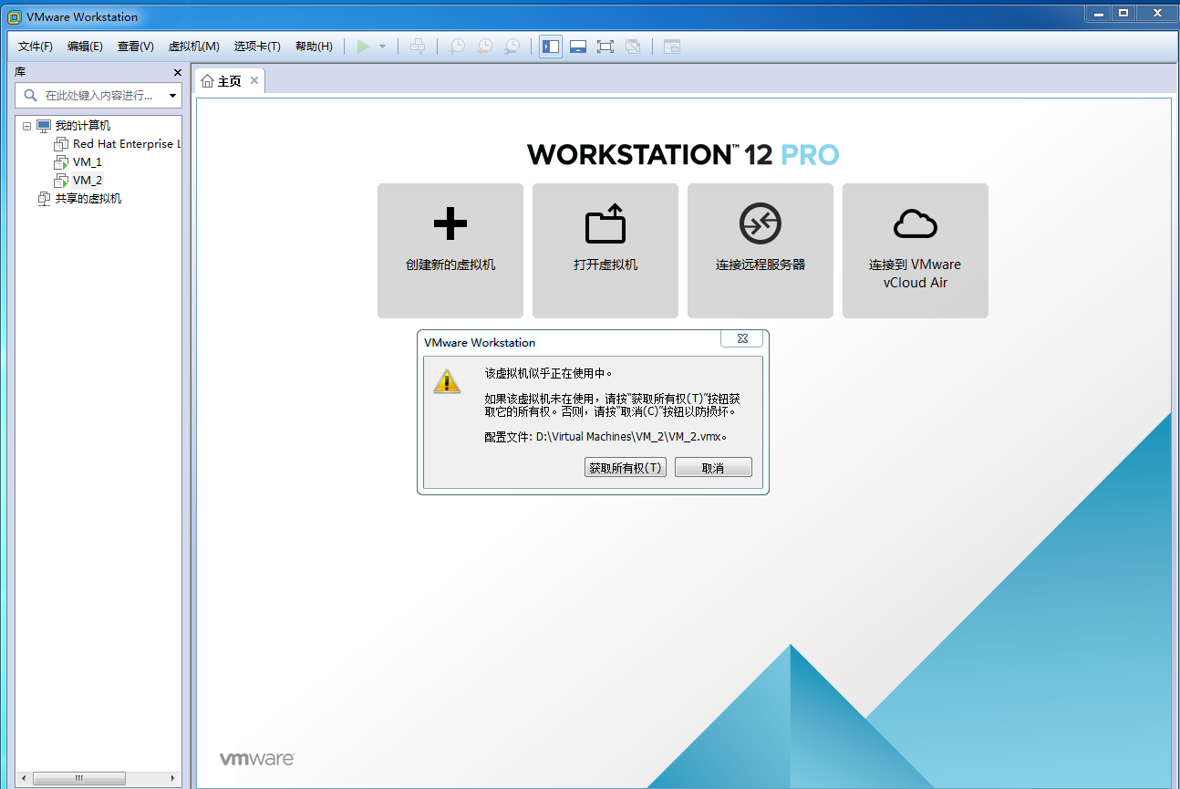Click the 连接到 VMware vCloud Air tile
Screen dimensions: 1180x789
[x=916, y=251]
